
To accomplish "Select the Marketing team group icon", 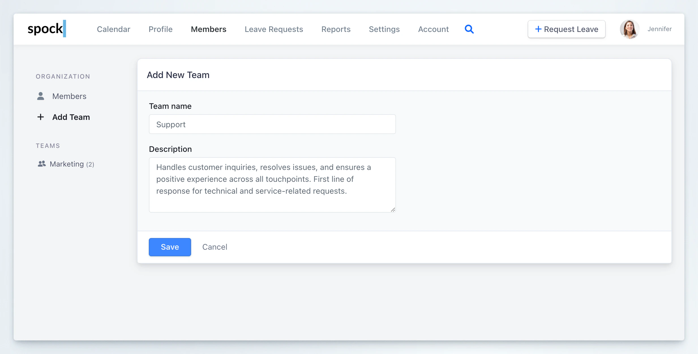I will (42, 164).
